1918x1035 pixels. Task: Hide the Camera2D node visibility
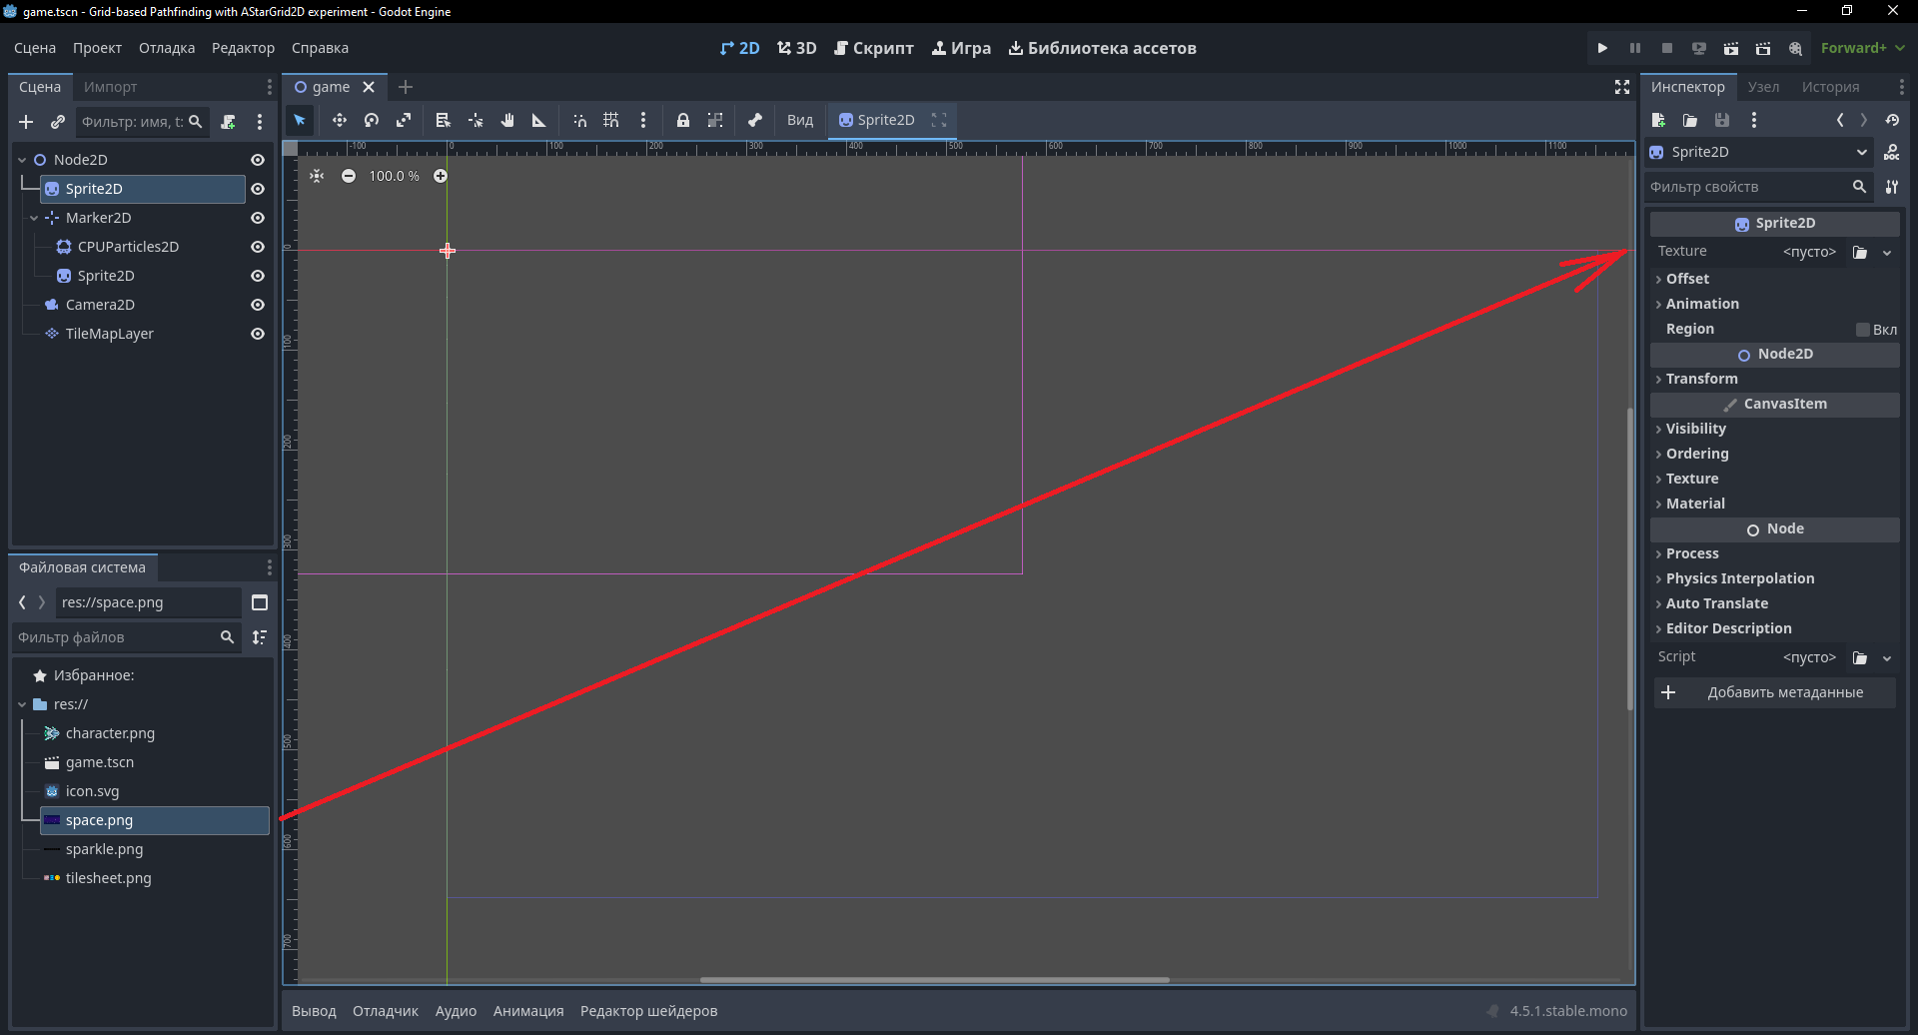[x=258, y=305]
